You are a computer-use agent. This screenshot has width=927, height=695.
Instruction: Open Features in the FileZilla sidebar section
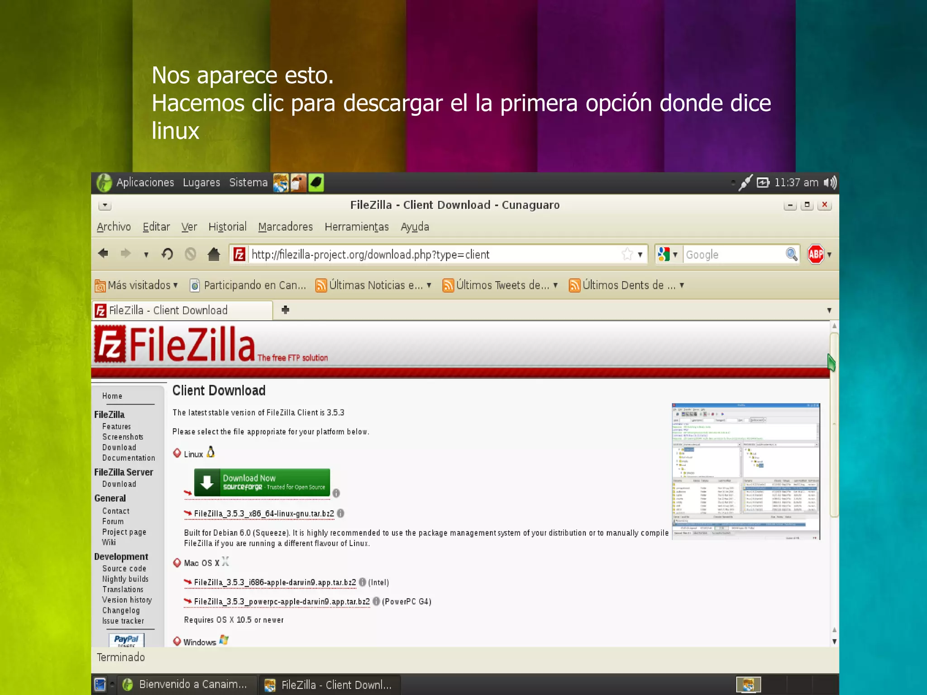tap(116, 426)
